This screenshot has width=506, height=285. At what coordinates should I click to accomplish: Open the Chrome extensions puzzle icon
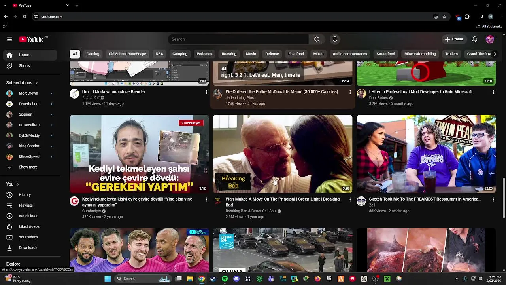coord(467,17)
